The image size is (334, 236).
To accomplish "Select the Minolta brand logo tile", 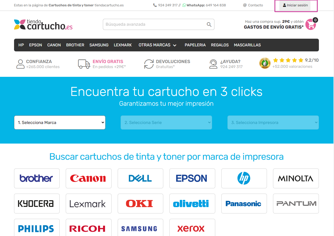I will click(x=296, y=178).
